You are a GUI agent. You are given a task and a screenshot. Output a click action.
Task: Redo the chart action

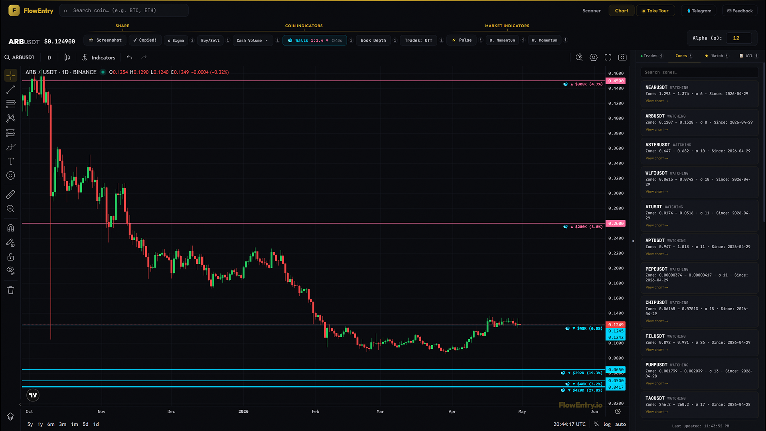coord(144,57)
